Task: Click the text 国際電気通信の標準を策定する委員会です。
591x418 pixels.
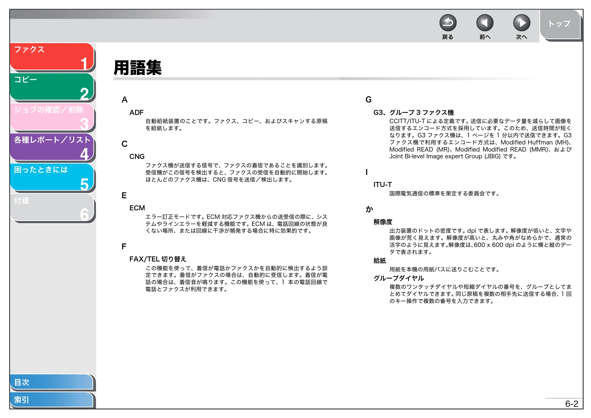Action: tap(444, 193)
